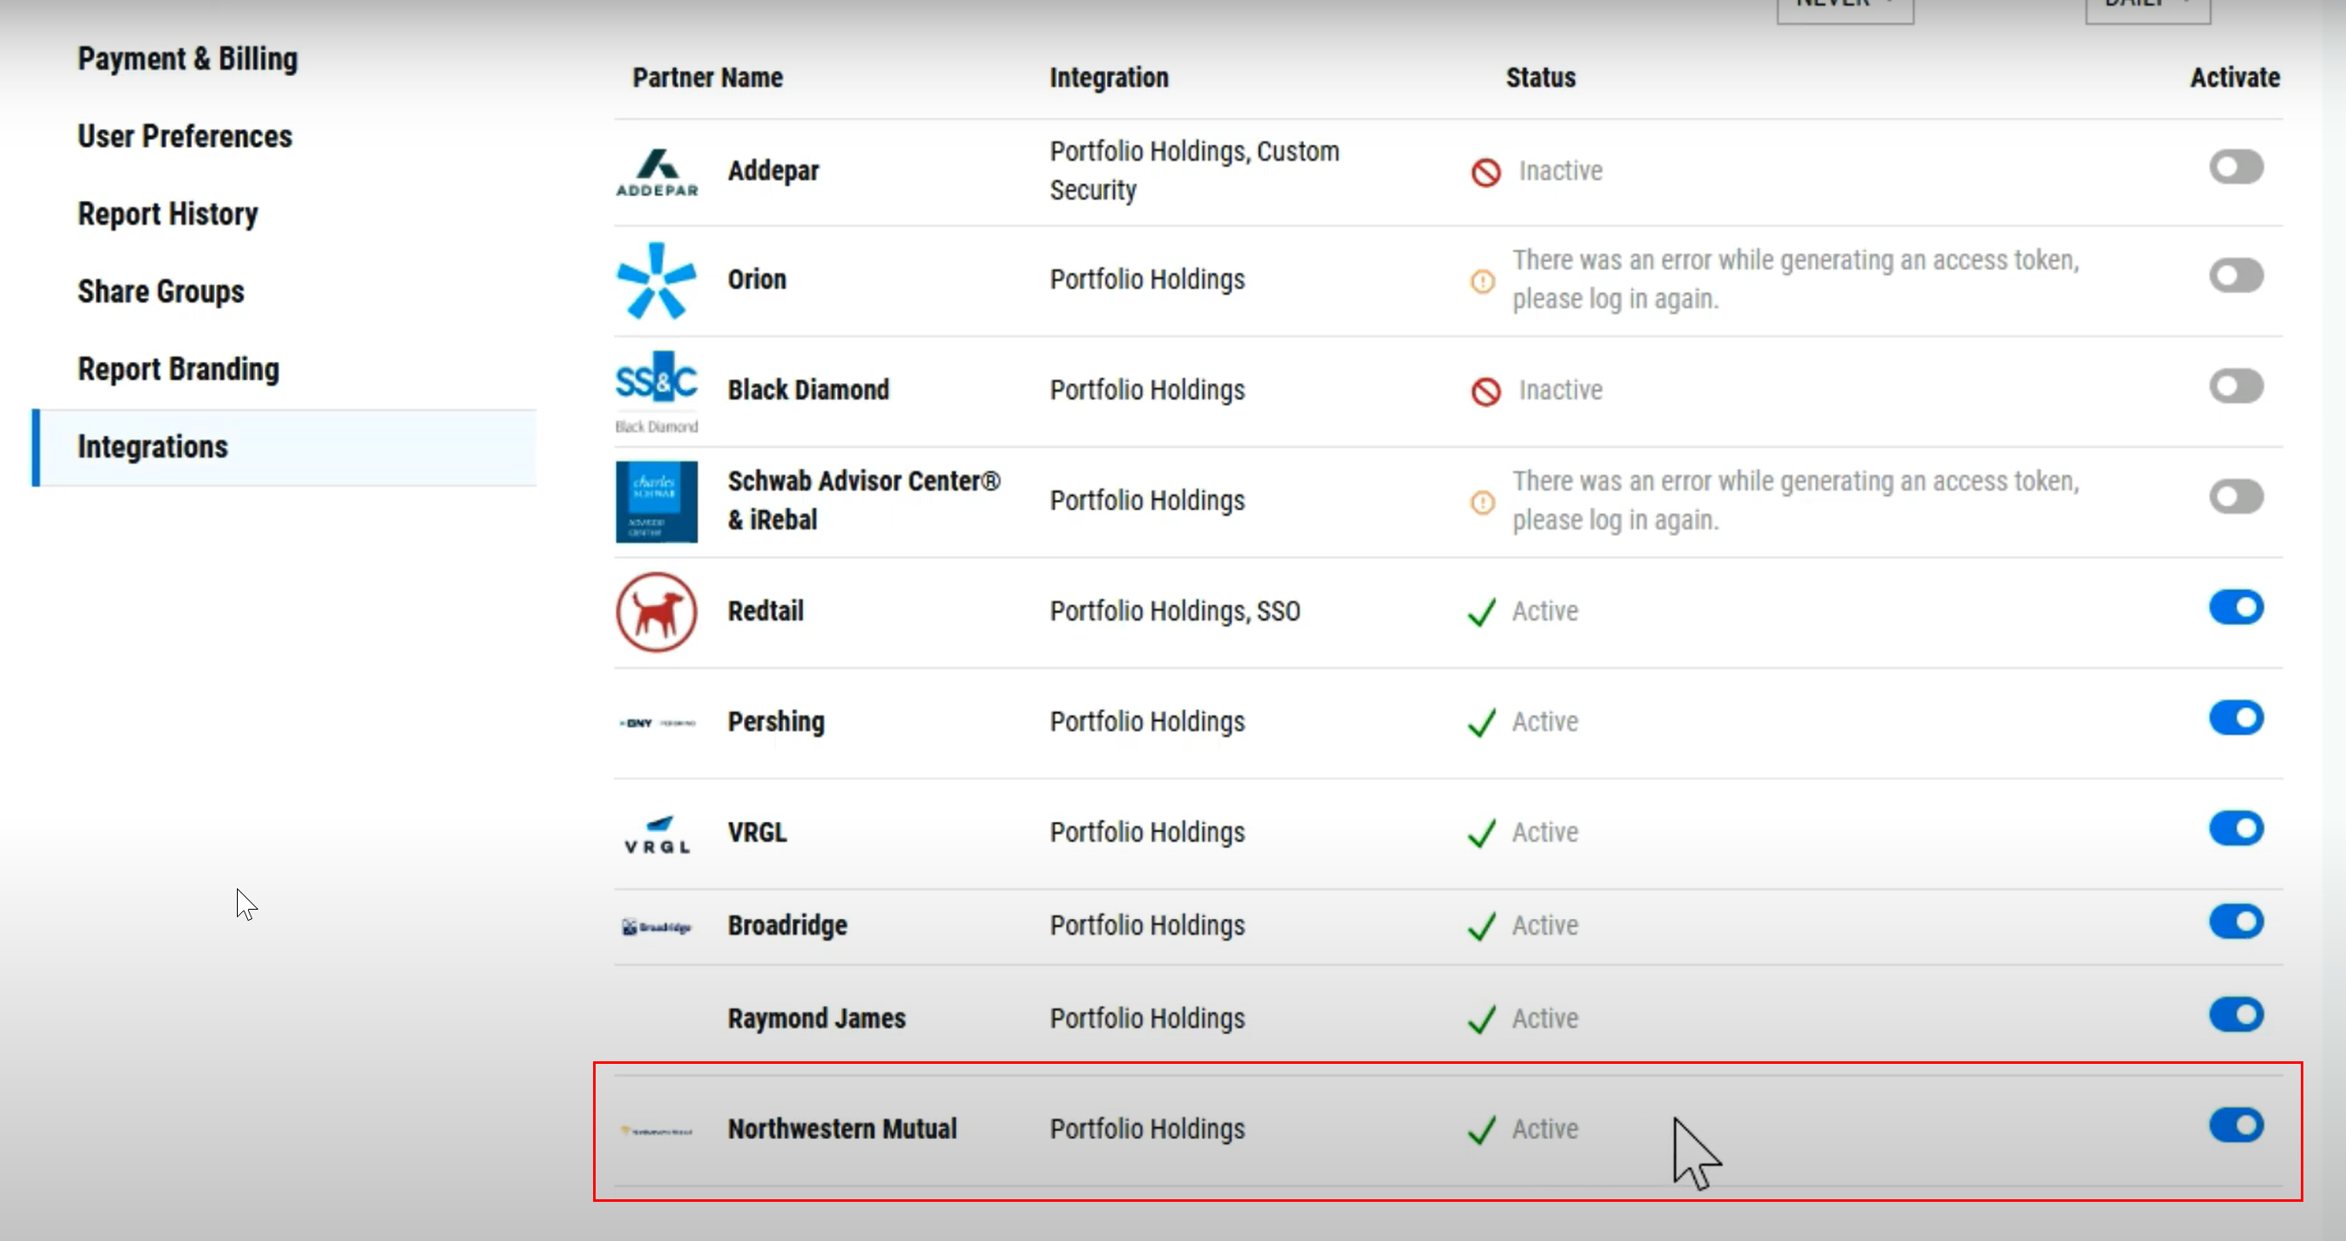Click the Northwestern Mutual logo
The height and width of the screenshot is (1241, 2346).
[657, 1131]
